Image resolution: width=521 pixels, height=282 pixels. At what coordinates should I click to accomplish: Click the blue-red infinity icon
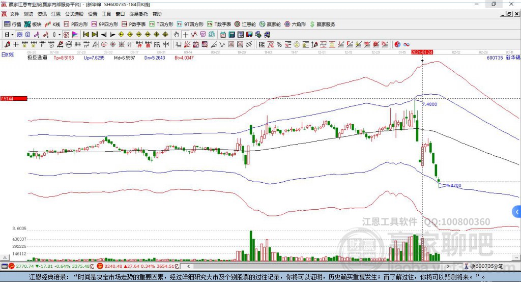(x=407, y=45)
